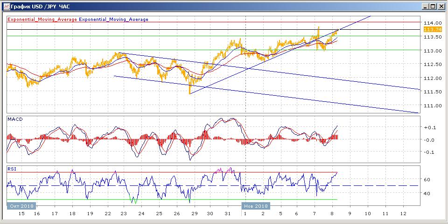Click date 12 on the time axis
Viewport: 448px width, 224px height.
click(403, 214)
